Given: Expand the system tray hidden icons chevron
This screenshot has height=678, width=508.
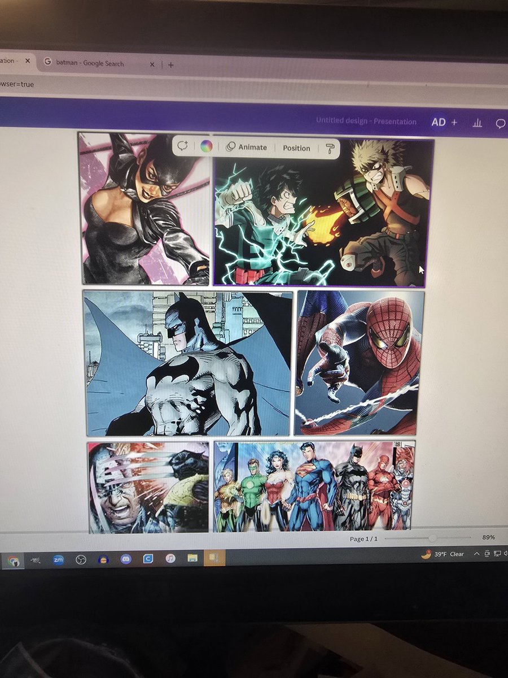Looking at the screenshot, I should pos(477,554).
